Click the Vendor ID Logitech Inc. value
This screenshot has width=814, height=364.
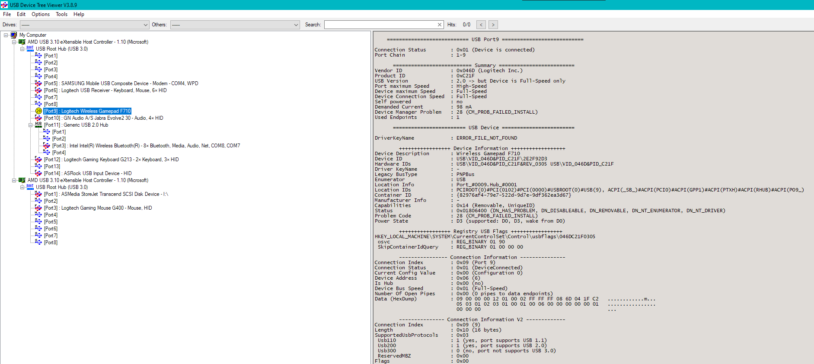click(x=489, y=70)
